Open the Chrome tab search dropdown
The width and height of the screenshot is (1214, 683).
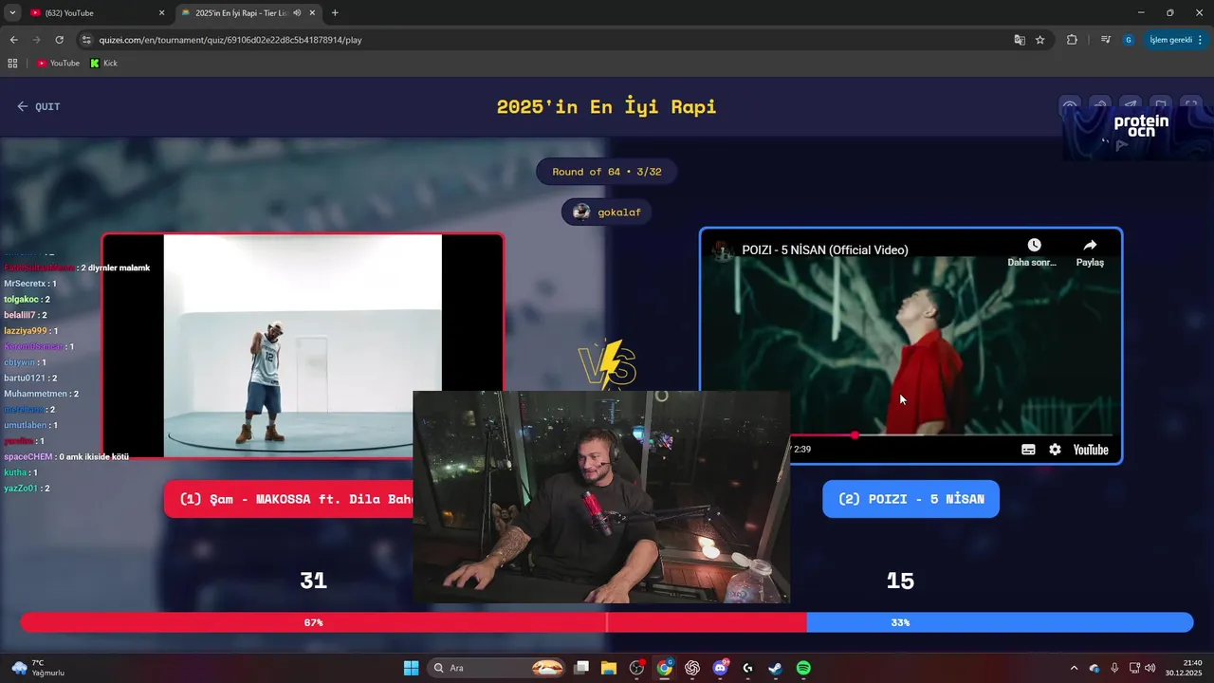click(x=12, y=12)
